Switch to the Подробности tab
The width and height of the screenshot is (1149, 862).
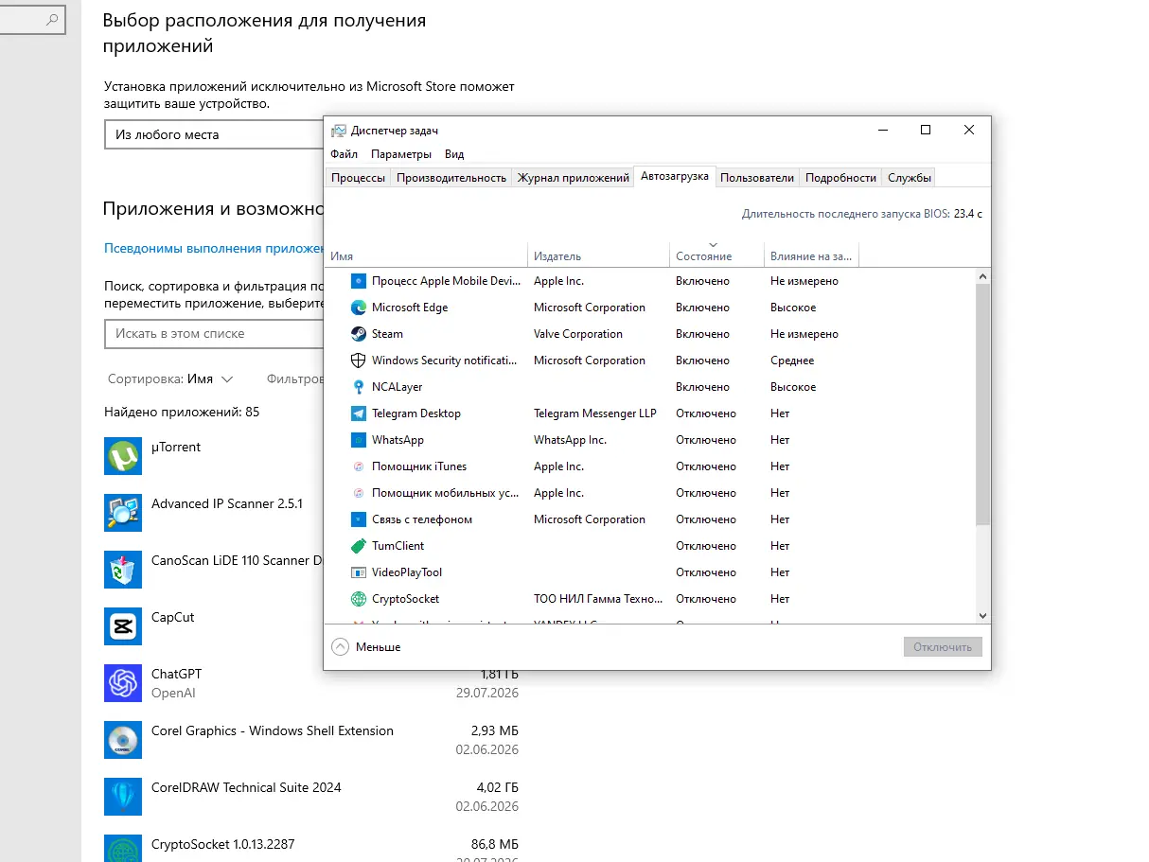tap(840, 178)
